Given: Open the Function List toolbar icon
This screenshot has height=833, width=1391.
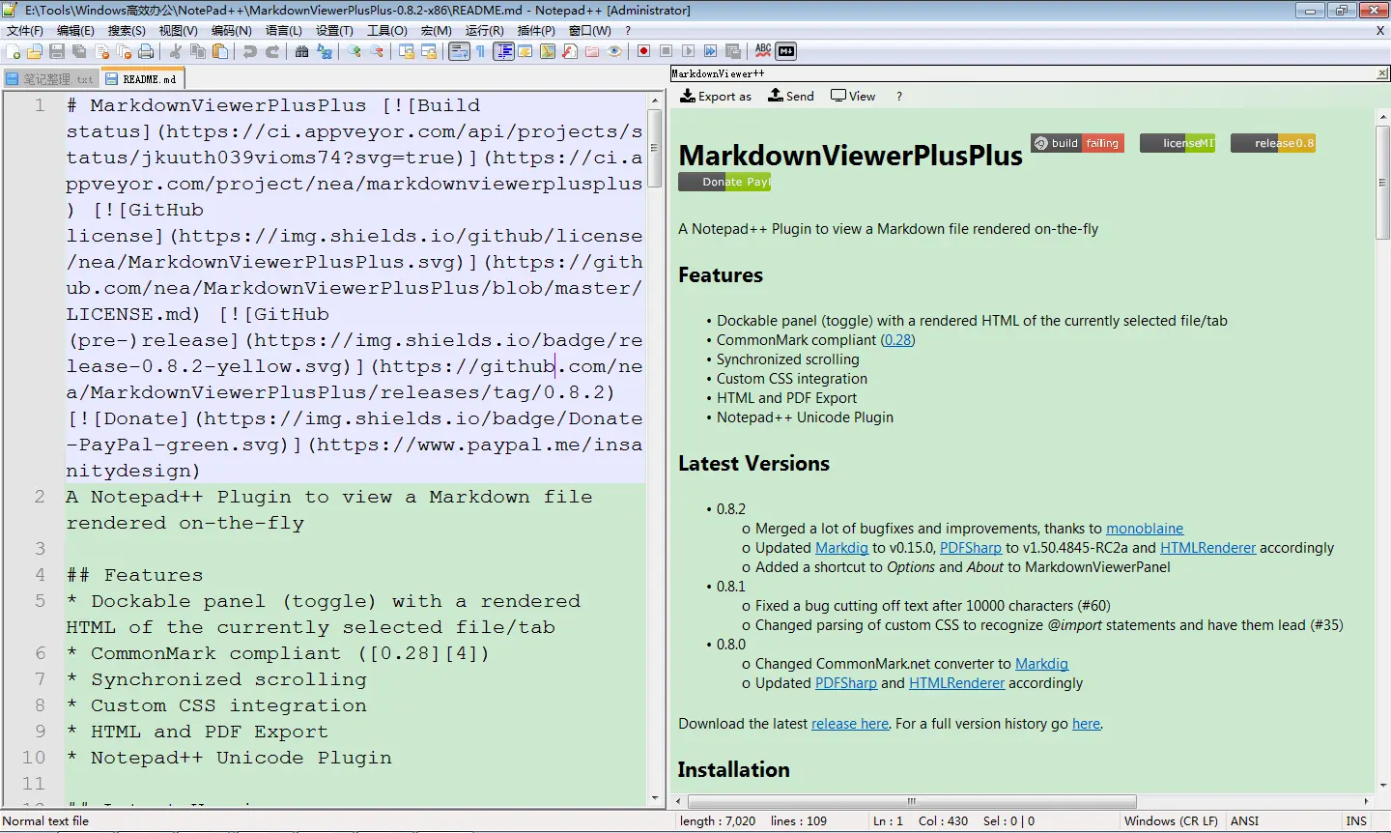Looking at the screenshot, I should [570, 51].
